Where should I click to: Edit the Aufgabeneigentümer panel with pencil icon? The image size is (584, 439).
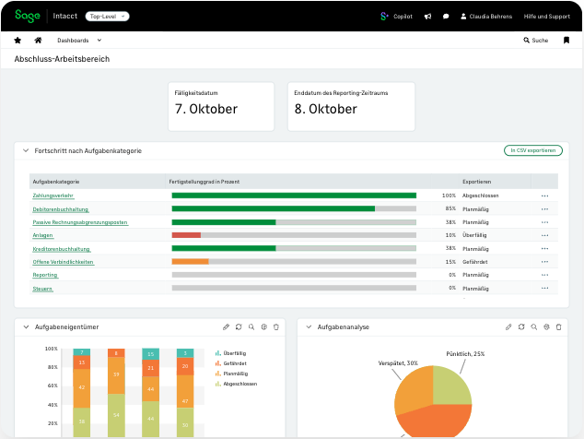[x=226, y=327]
